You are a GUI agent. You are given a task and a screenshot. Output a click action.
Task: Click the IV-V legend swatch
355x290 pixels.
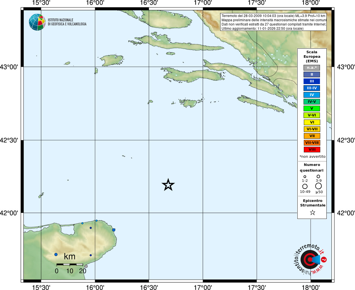pos(312,102)
